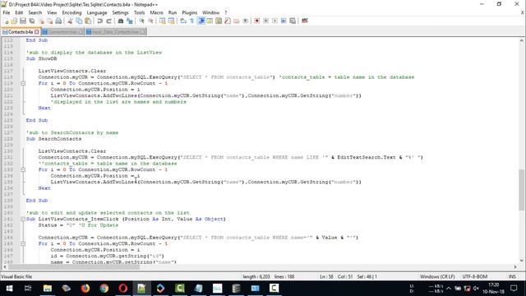Click the ABC spell-check toolbar icon

coord(305,21)
